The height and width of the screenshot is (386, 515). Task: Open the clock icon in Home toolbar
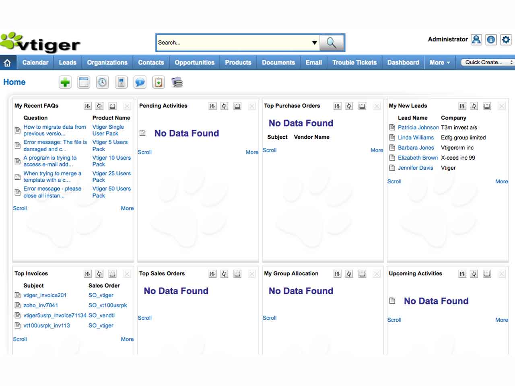[x=103, y=82]
